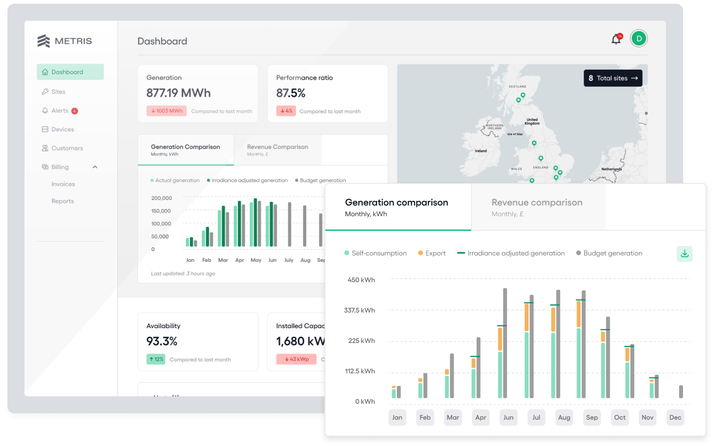
Task: Toggle Self-consumption legend series
Action: pyautogui.click(x=375, y=253)
